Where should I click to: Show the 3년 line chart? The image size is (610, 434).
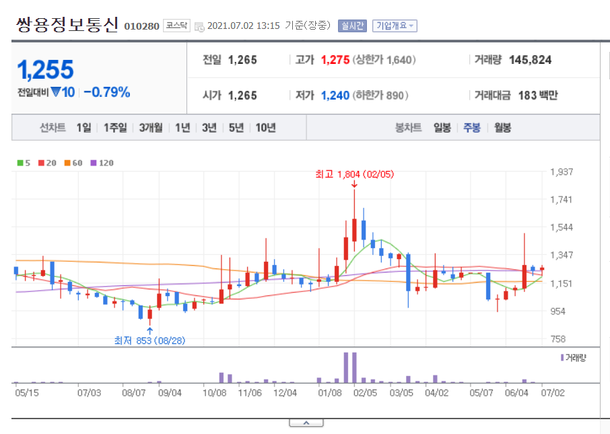(x=209, y=128)
